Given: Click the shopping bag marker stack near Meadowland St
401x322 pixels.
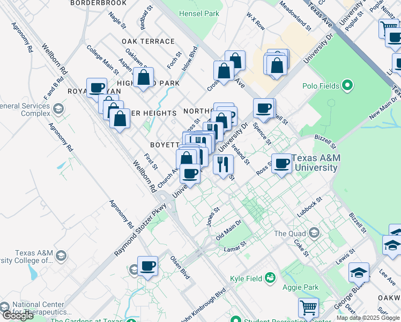Looking at the screenshot, I should click(277, 66).
